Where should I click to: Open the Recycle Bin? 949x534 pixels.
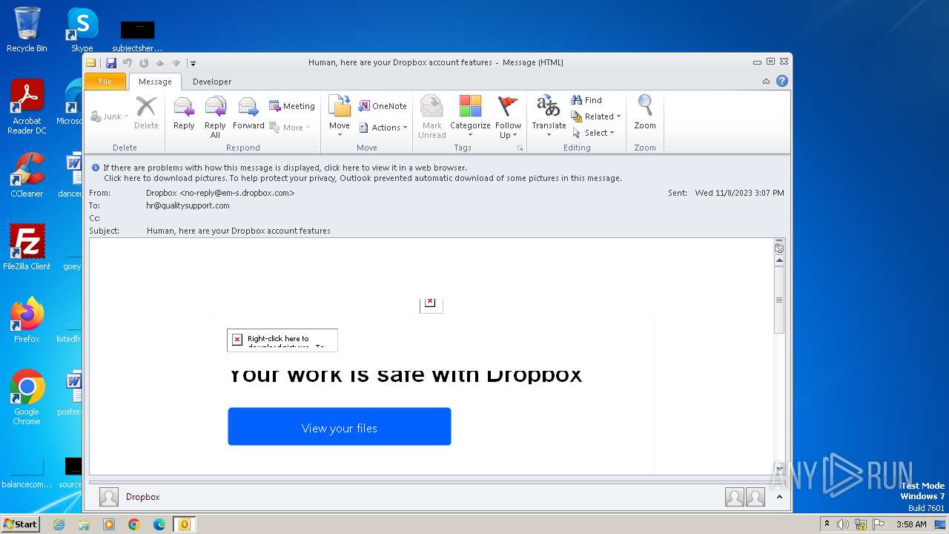click(x=27, y=30)
